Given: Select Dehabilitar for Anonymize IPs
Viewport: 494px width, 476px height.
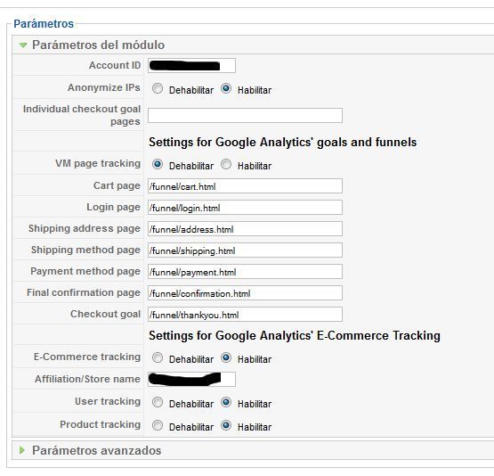Looking at the screenshot, I should tap(158, 88).
